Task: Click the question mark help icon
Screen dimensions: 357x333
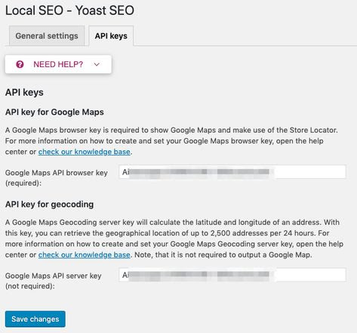Action: point(20,64)
